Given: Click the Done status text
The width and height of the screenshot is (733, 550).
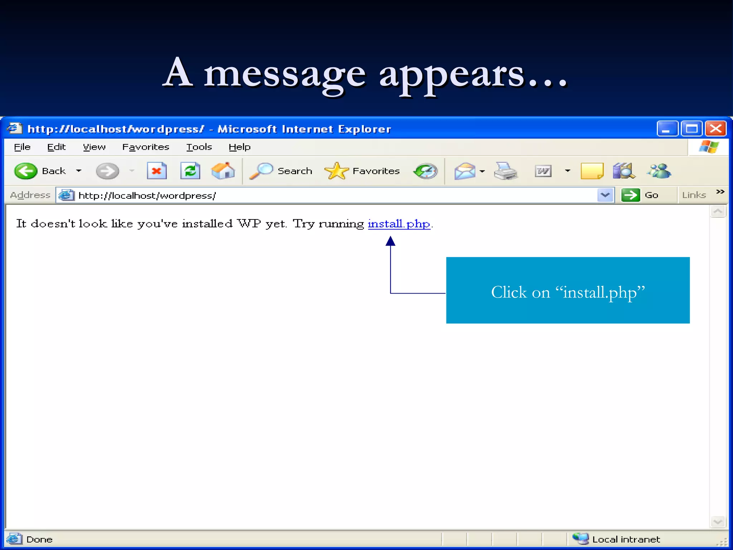Looking at the screenshot, I should 39,539.
